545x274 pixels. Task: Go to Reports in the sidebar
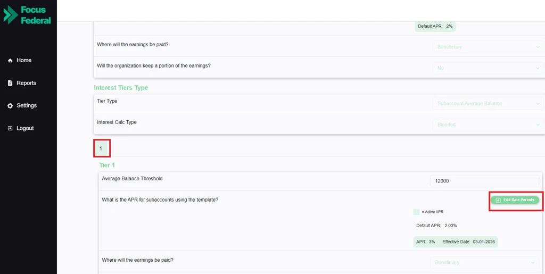click(x=26, y=83)
